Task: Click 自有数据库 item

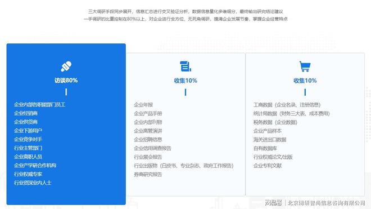Action: 265,148
